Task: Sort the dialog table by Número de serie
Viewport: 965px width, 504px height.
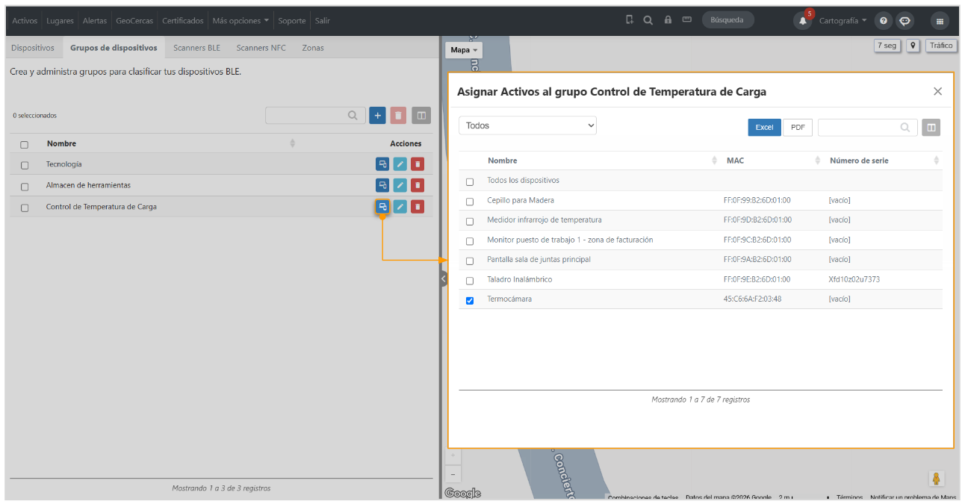Action: tap(937, 161)
